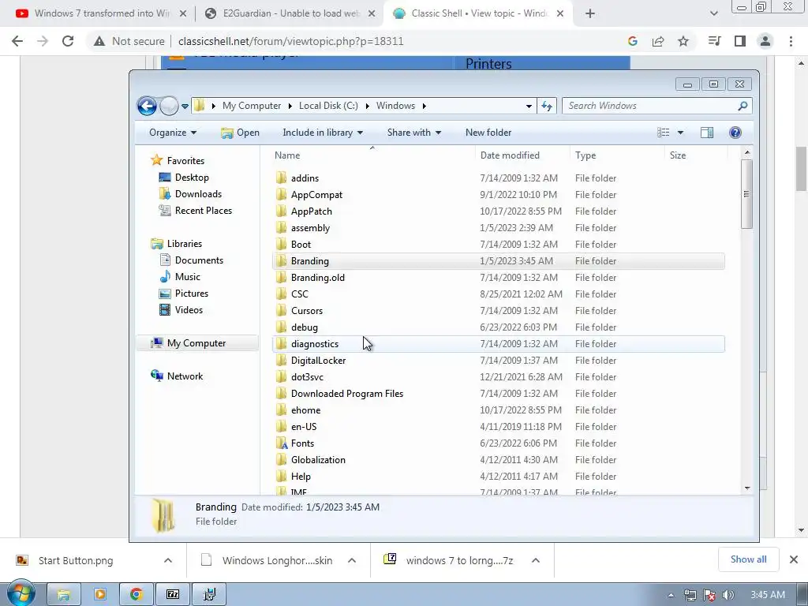808x606 pixels.
Task: Click New folder in toolbar
Action: click(x=488, y=133)
